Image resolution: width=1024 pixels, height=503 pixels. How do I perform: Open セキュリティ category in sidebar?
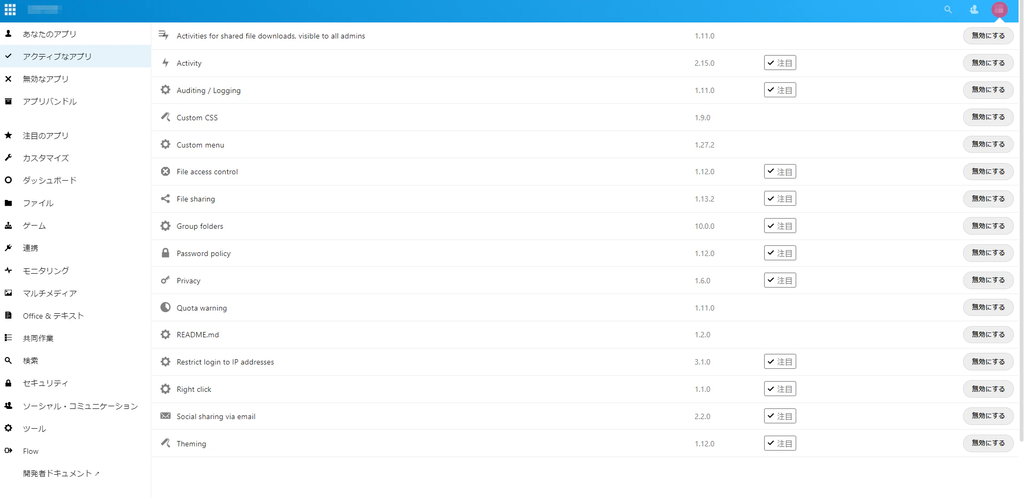tap(75, 383)
